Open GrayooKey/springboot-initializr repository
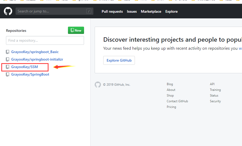The width and height of the screenshot is (242, 146). point(37,59)
